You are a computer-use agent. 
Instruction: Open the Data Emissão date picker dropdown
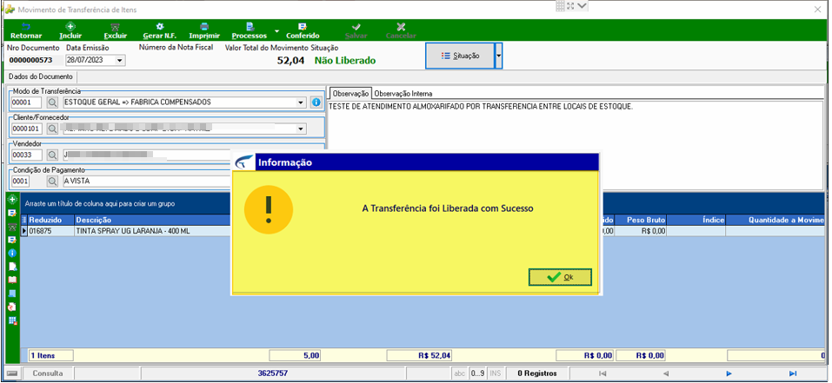[120, 61]
